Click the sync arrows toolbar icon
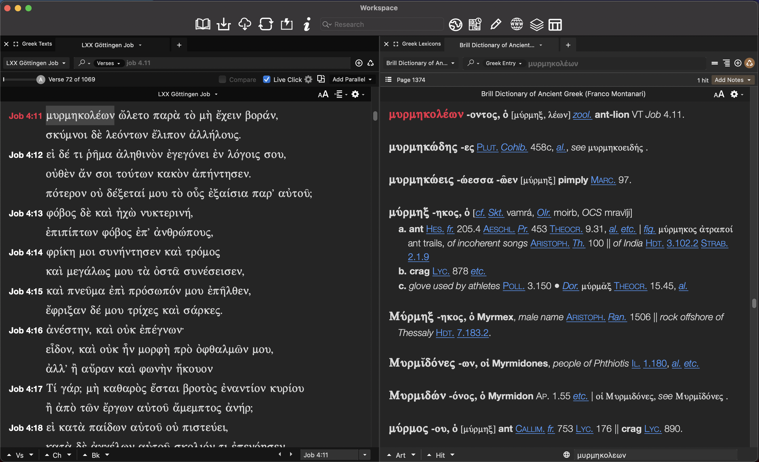The image size is (759, 462). tap(266, 24)
